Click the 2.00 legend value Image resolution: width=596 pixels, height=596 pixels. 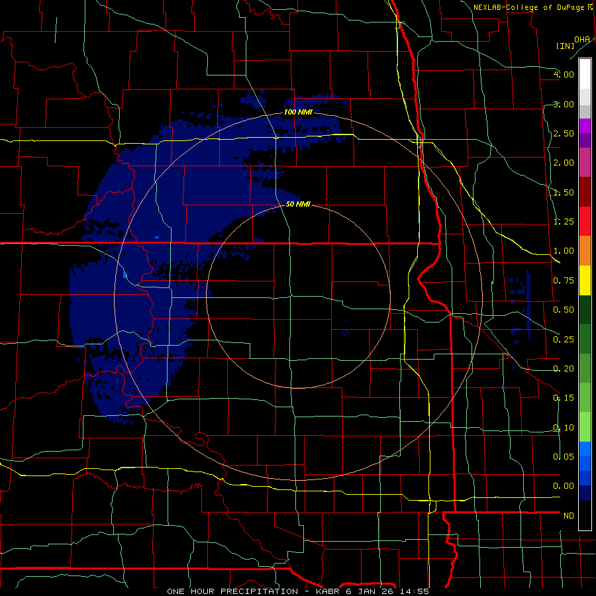click(564, 163)
